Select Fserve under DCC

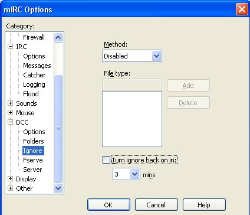click(33, 160)
